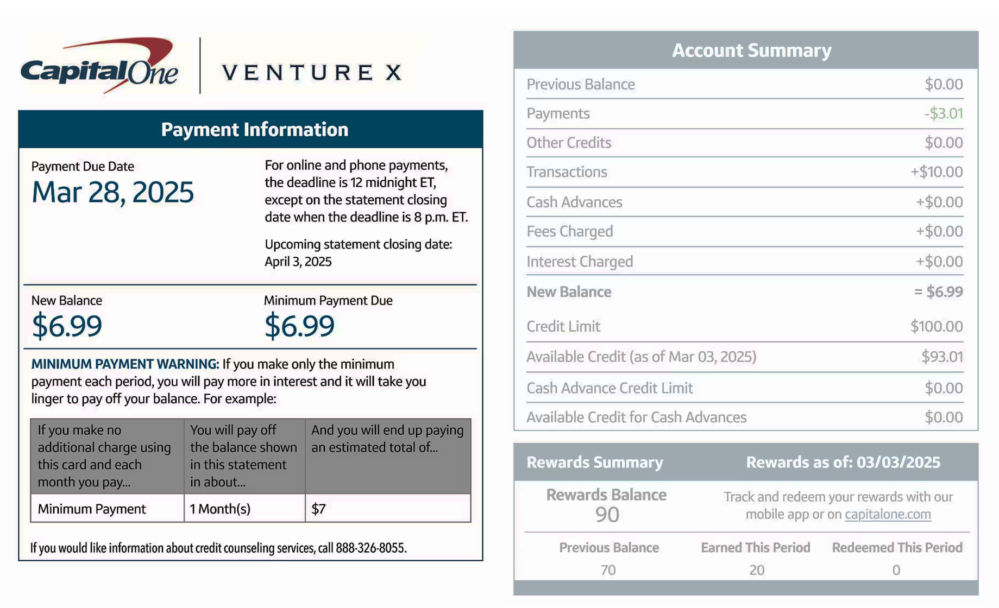
Task: Select the Minimum Payment table row label
Action: [92, 509]
